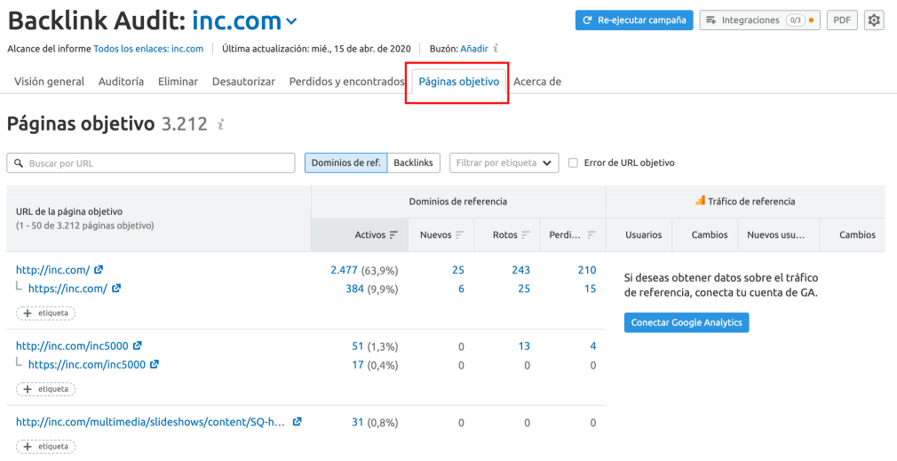Click 210 lost domains value

tap(587, 270)
